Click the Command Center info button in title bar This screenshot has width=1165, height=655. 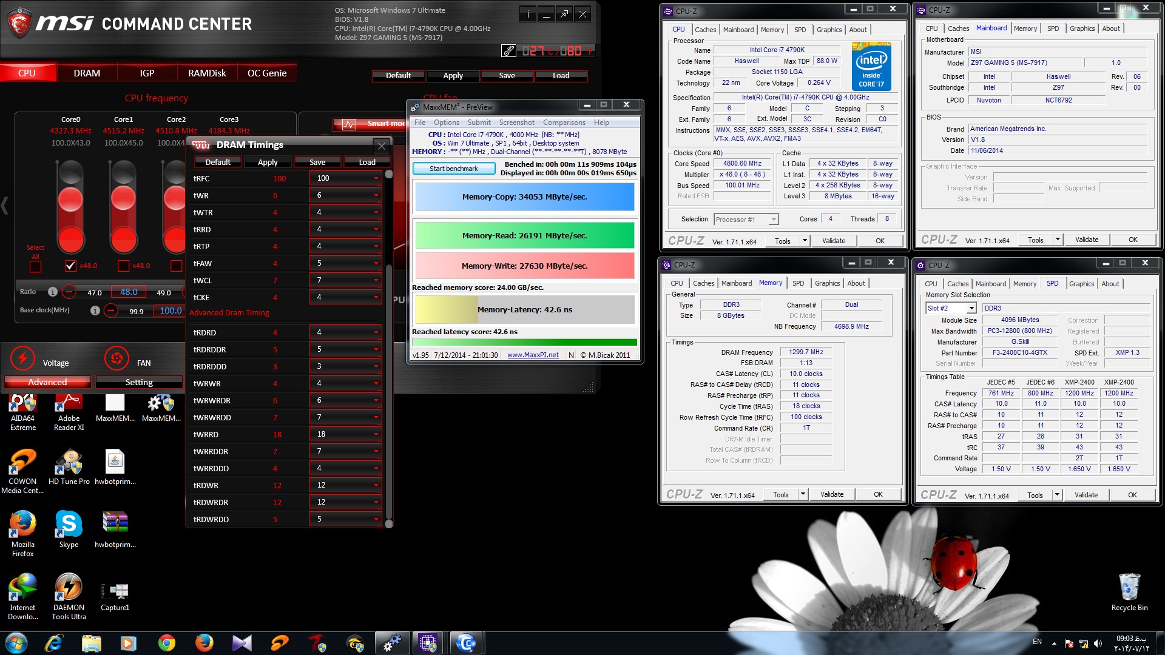click(528, 15)
